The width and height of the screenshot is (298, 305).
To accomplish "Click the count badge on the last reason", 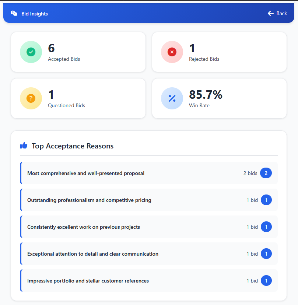I will pos(266,280).
